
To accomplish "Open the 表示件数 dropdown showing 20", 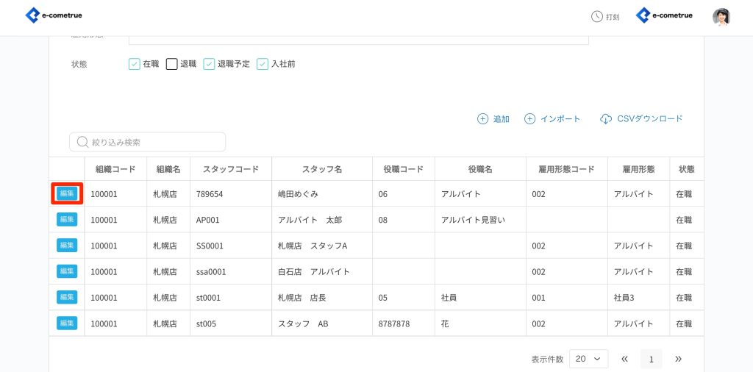I will coord(588,359).
